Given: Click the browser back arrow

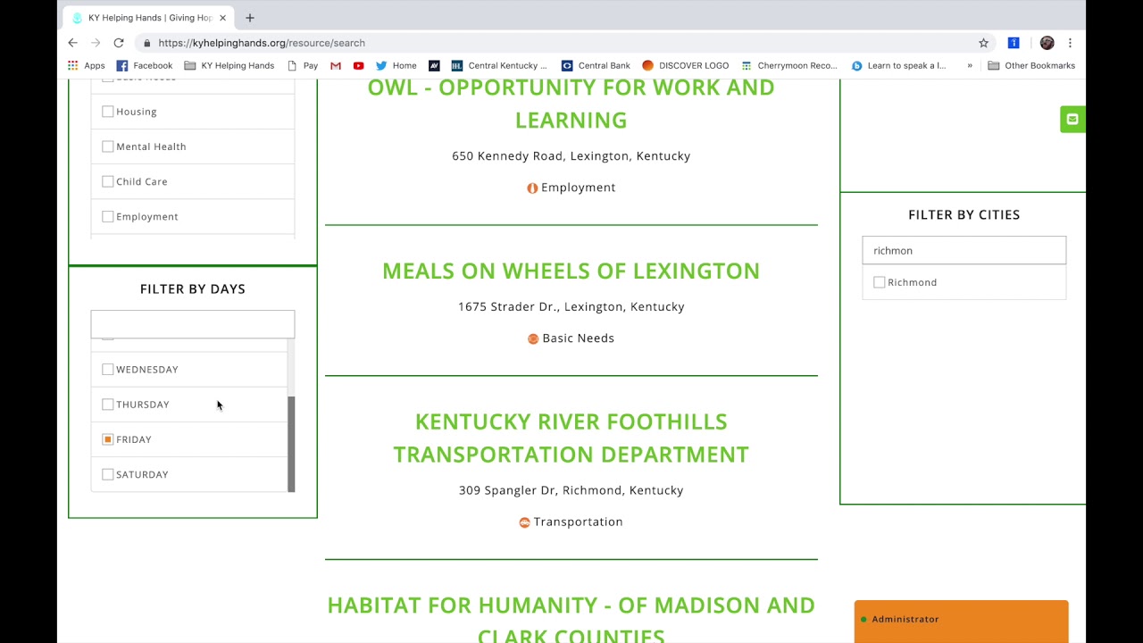Looking at the screenshot, I should pos(73,43).
